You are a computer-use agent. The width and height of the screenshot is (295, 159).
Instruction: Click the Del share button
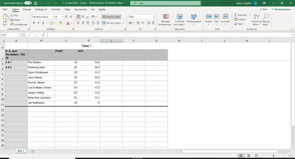coord(263,10)
